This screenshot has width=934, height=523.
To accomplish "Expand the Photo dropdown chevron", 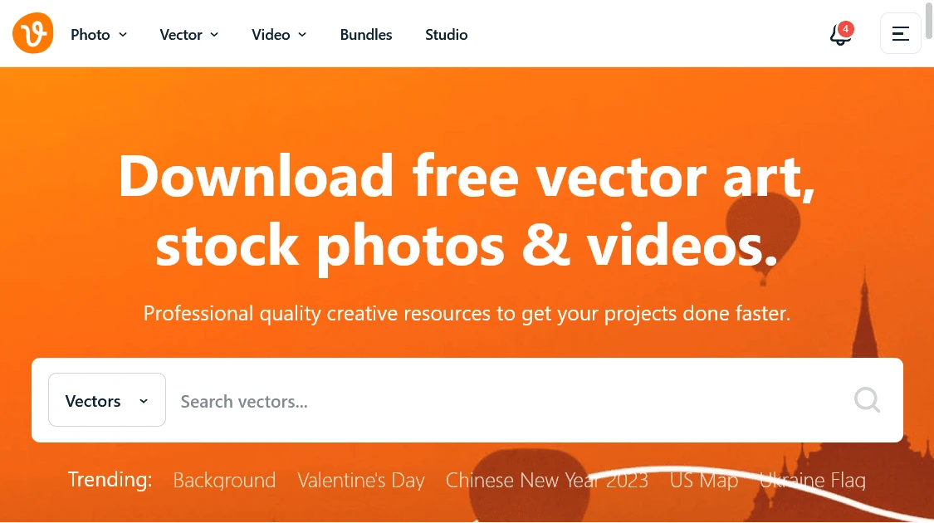I will pos(124,35).
